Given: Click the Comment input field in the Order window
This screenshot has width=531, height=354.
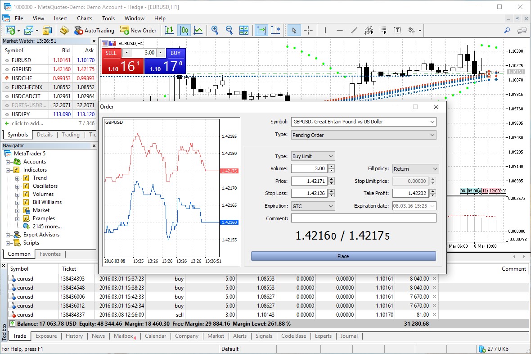Looking at the screenshot, I should click(364, 218).
